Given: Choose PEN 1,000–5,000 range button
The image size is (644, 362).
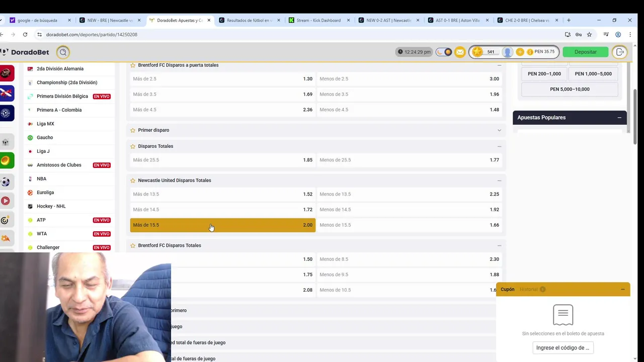Looking at the screenshot, I should point(593,74).
